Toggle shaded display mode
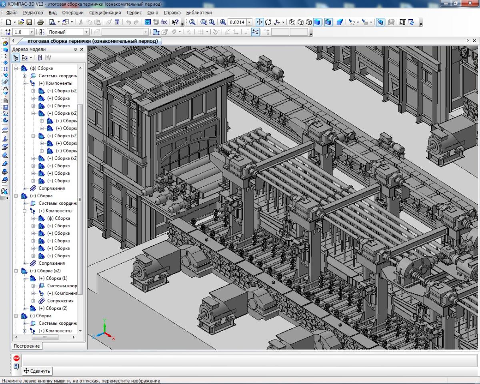The width and height of the screenshot is (480, 384). [x=317, y=22]
